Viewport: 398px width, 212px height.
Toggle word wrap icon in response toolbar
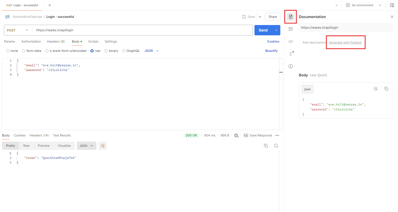point(103,146)
